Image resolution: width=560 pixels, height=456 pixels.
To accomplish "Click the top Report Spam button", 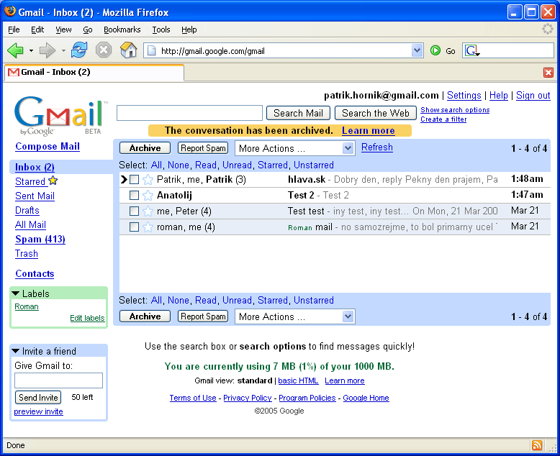I will tap(203, 148).
